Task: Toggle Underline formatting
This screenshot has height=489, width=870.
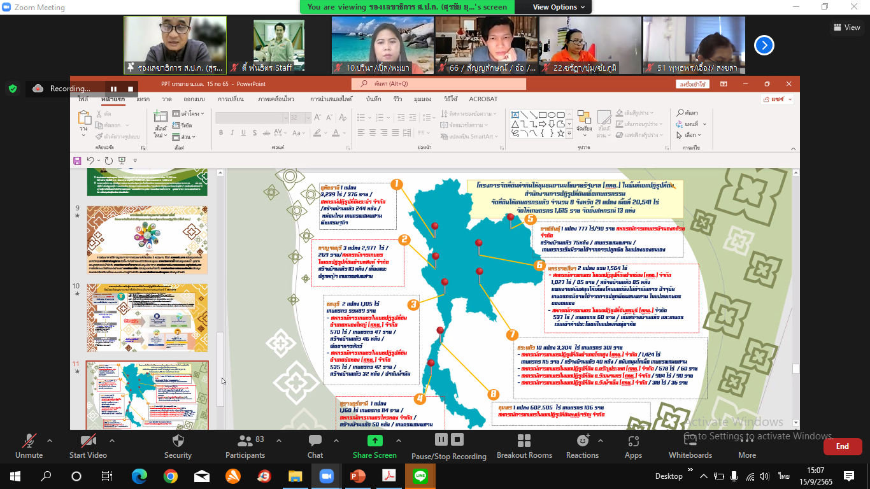Action: coord(243,132)
